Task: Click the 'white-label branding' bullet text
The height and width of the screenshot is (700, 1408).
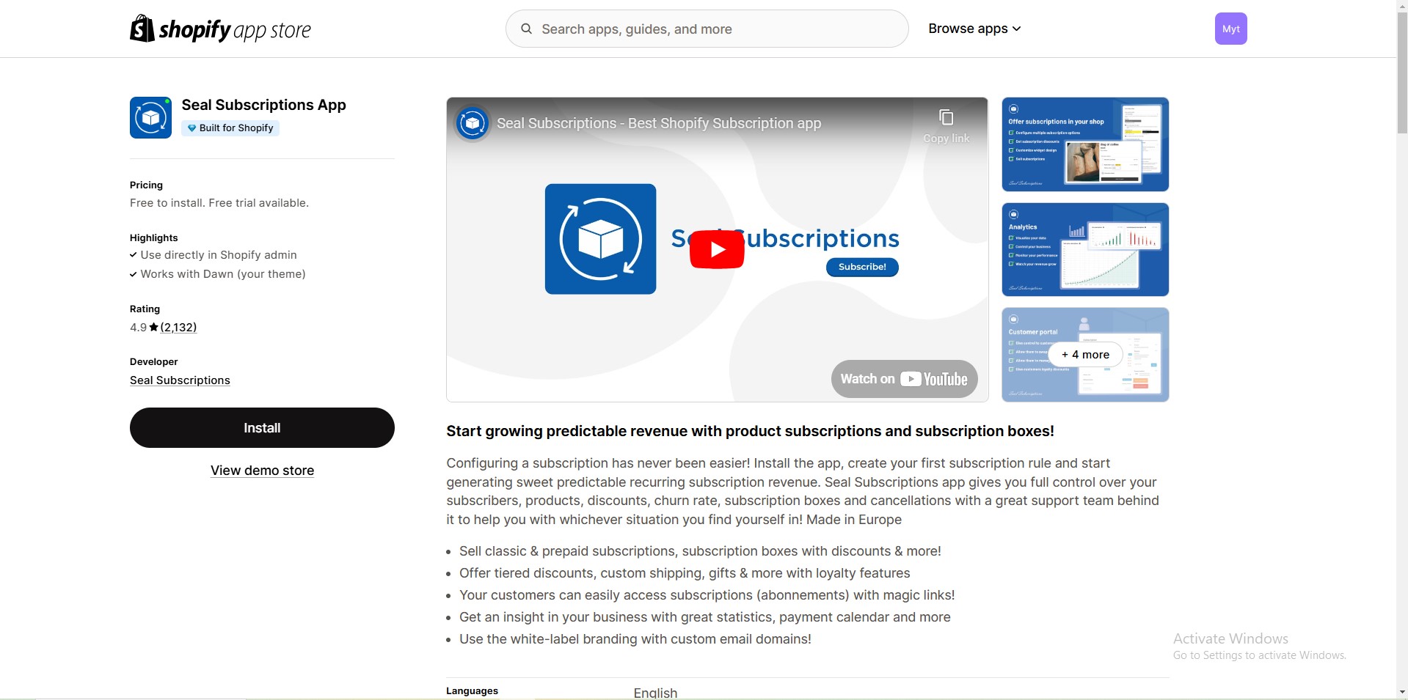Action: 635,639
